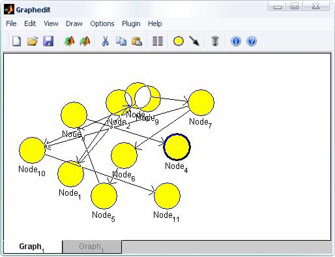Click the New document icon
The width and height of the screenshot is (335, 257).
(17, 41)
